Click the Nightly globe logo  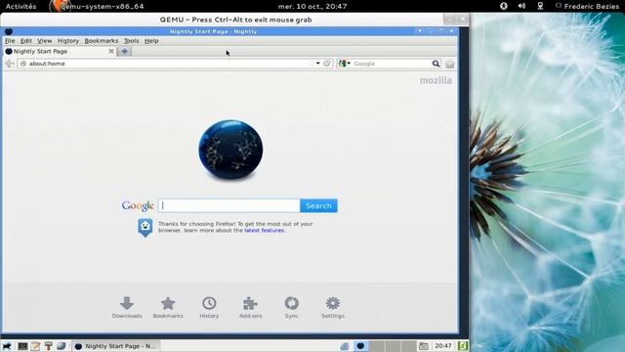point(230,150)
